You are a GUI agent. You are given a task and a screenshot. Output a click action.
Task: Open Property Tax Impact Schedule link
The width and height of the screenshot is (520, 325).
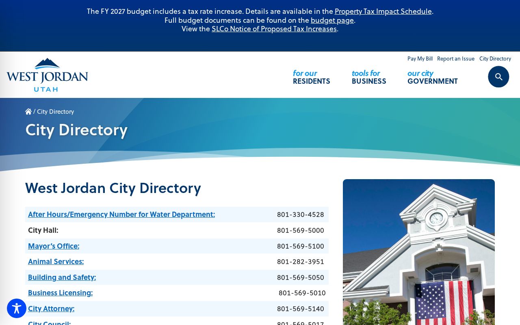tap(383, 11)
